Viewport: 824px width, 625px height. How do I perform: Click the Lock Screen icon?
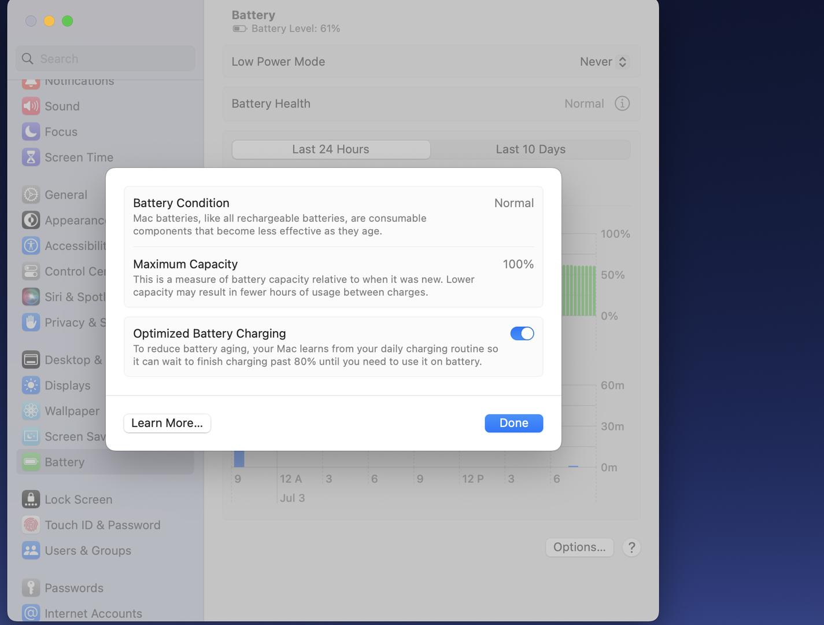tap(31, 499)
